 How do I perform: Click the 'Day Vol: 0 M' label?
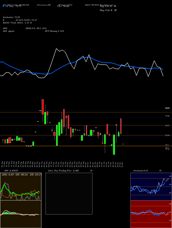(108, 10)
